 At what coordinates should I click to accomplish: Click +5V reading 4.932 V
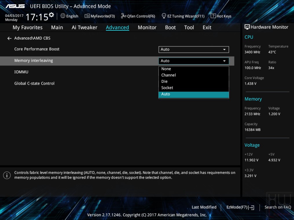click(274, 160)
